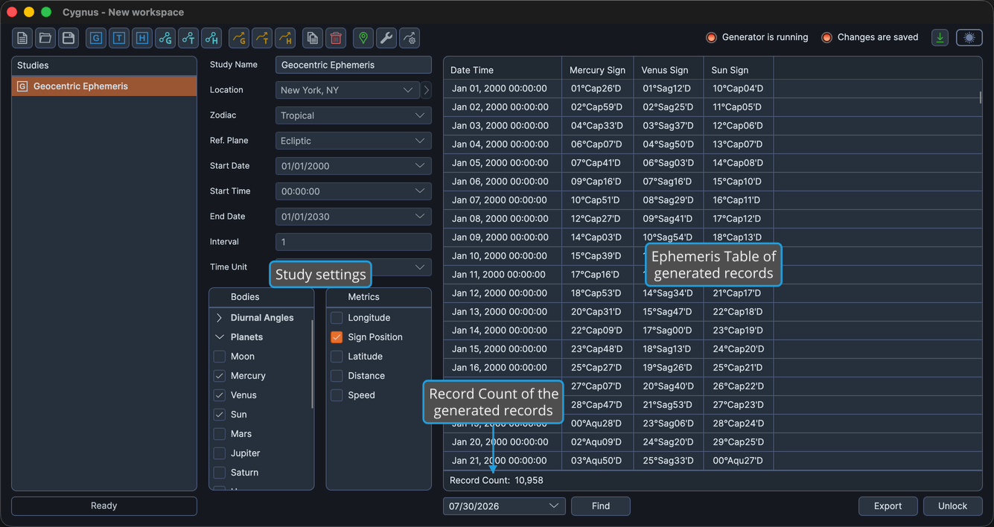Screen dimensions: 994x527
Task: Click the Unlock button
Action: click(x=952, y=506)
